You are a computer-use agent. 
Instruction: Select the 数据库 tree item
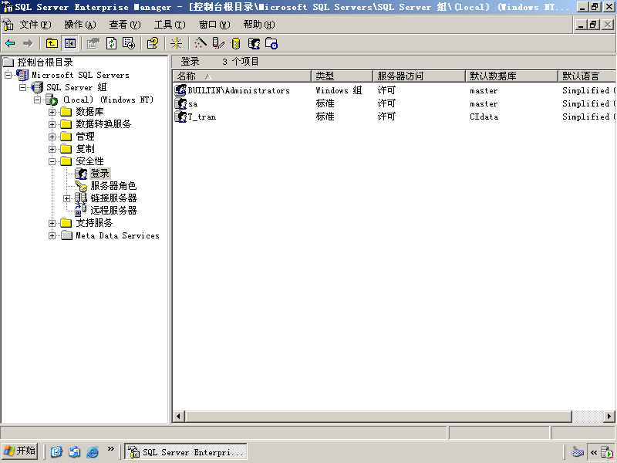(x=89, y=112)
